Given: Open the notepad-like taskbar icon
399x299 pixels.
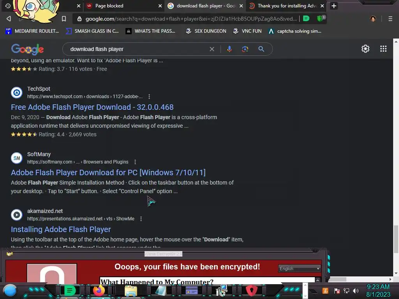Looking at the screenshot, I should (x=161, y=290).
